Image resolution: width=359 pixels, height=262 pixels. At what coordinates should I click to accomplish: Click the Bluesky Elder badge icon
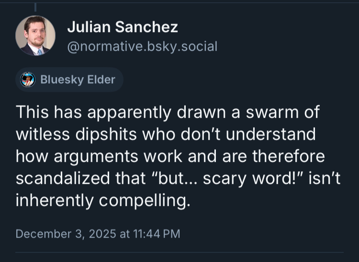[x=28, y=80]
